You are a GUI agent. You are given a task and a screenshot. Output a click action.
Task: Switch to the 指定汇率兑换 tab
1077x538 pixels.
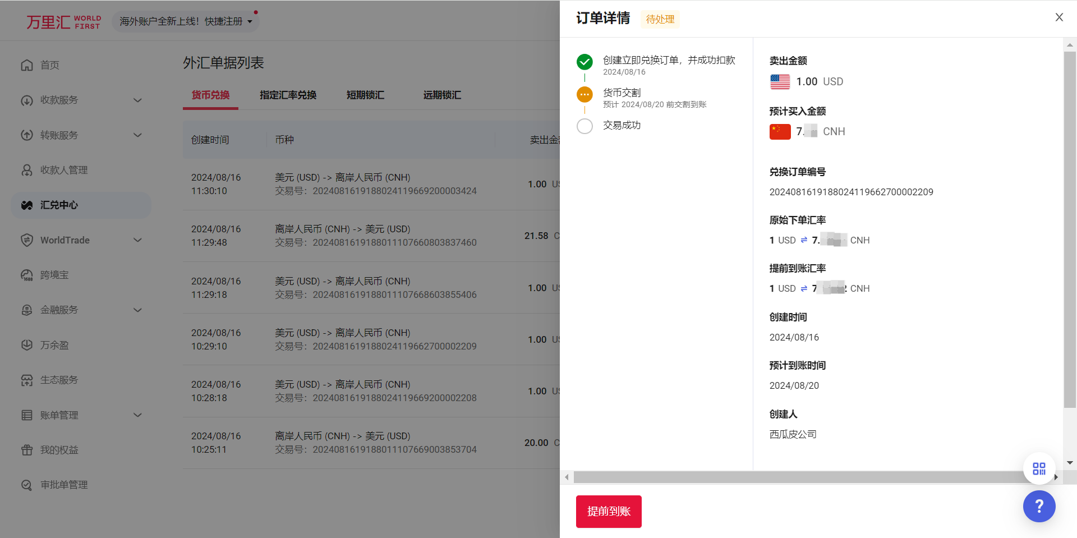(288, 95)
